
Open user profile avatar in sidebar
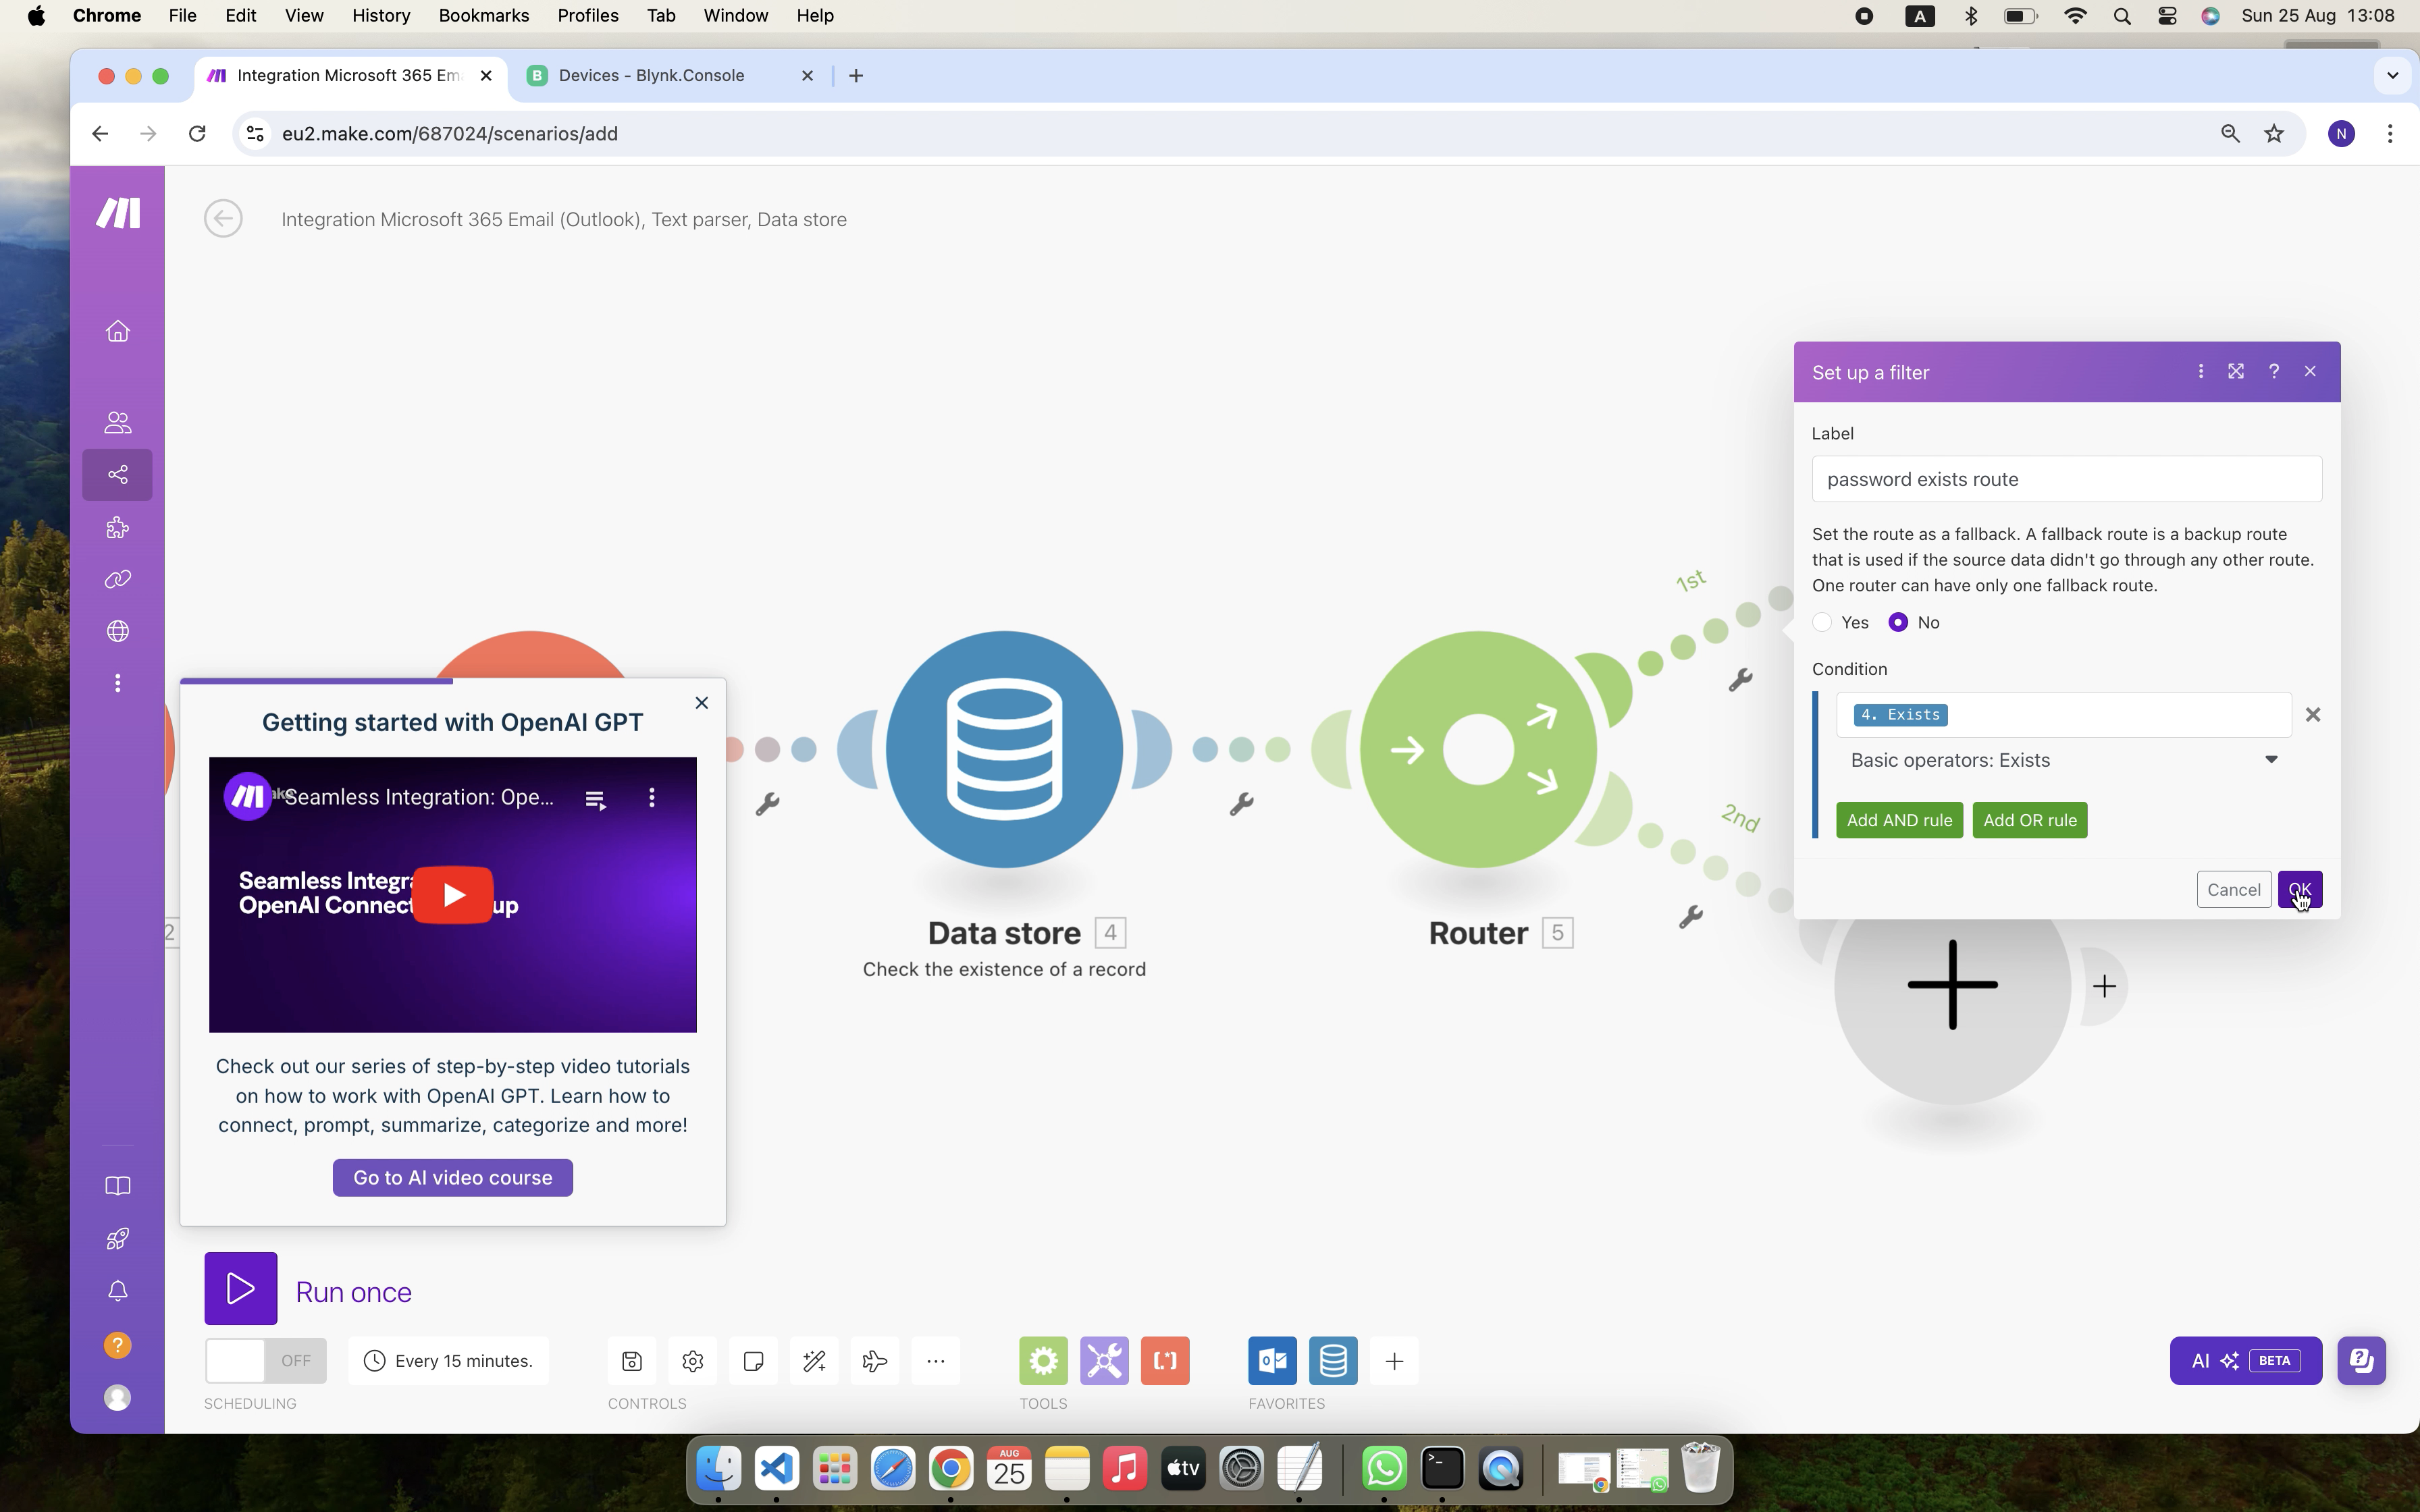pos(118,1397)
